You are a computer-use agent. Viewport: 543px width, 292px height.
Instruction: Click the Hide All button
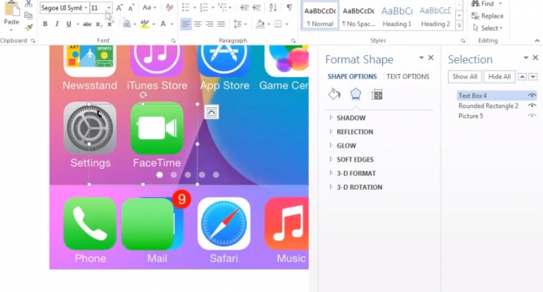[x=499, y=77]
